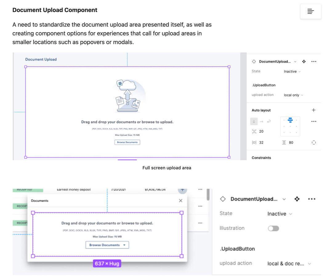Open individual padding icon in Auto layout
The width and height of the screenshot is (329, 277).
(314, 142)
